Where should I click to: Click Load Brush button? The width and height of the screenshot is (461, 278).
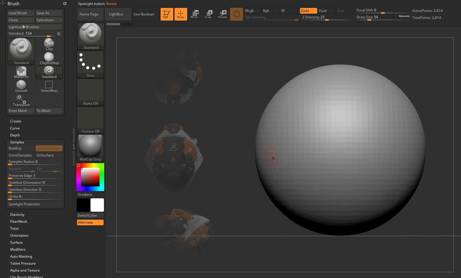21,13
